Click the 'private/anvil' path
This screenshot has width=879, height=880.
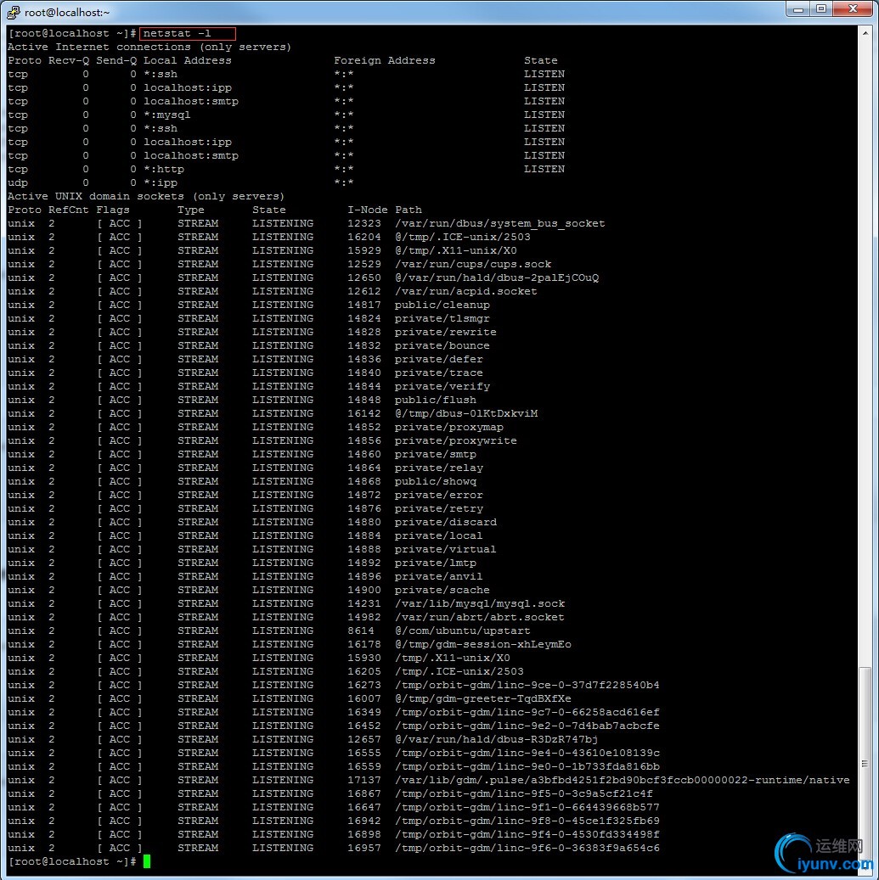(439, 576)
